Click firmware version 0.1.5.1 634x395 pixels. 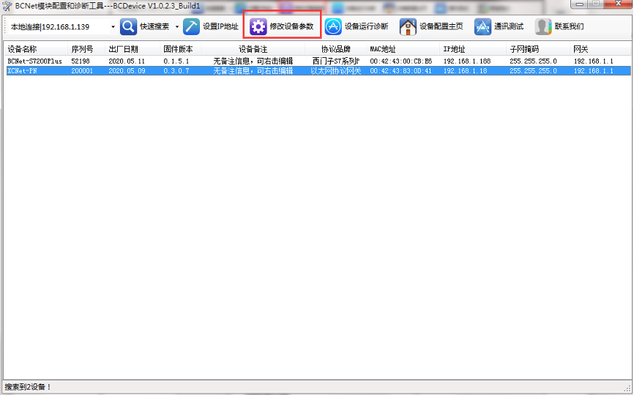pos(176,61)
